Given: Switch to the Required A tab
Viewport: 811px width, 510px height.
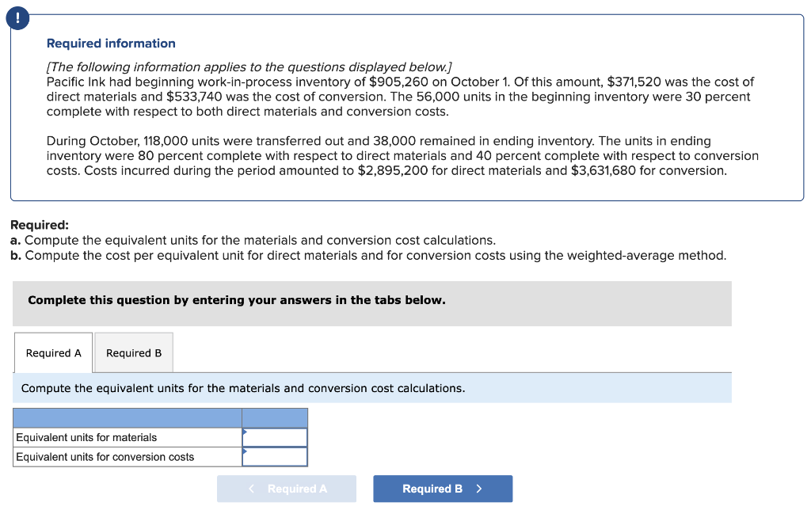Looking at the screenshot, I should [x=53, y=353].
